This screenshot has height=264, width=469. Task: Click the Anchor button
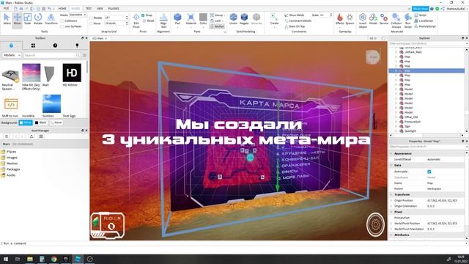coord(217,26)
